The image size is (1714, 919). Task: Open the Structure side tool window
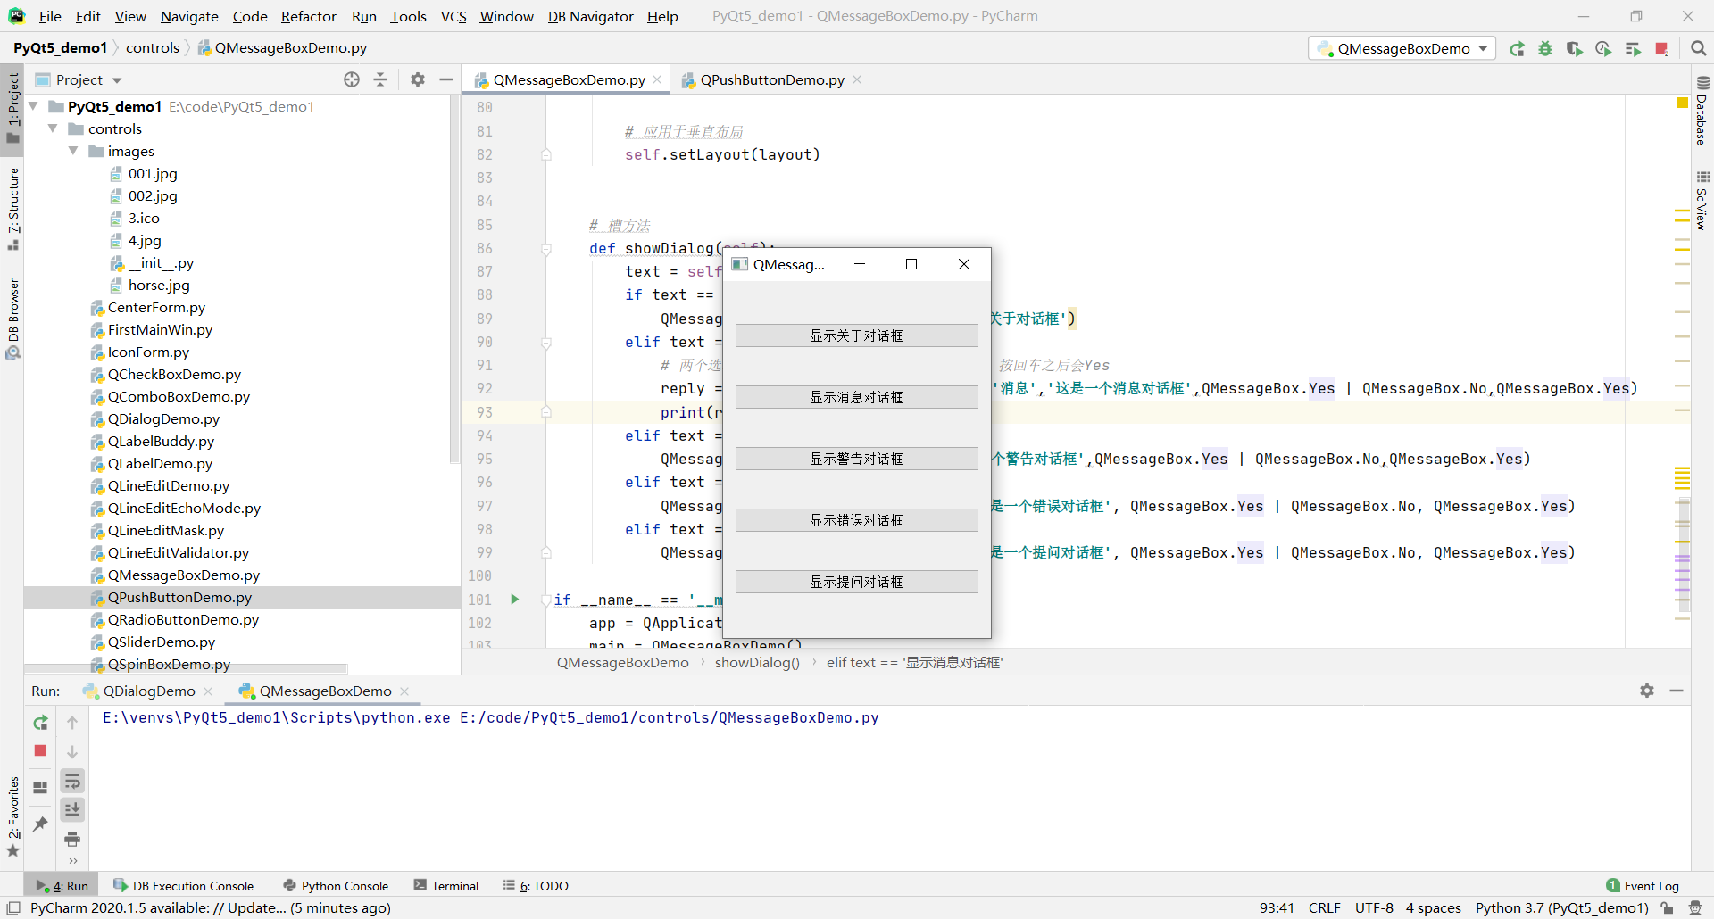(12, 210)
